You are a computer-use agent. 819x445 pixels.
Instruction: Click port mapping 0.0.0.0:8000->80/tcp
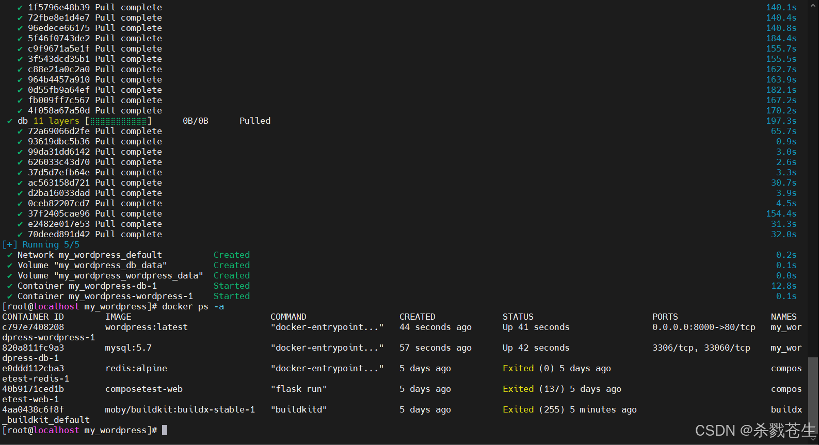click(704, 327)
